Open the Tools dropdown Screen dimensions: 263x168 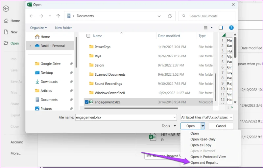click(x=169, y=126)
